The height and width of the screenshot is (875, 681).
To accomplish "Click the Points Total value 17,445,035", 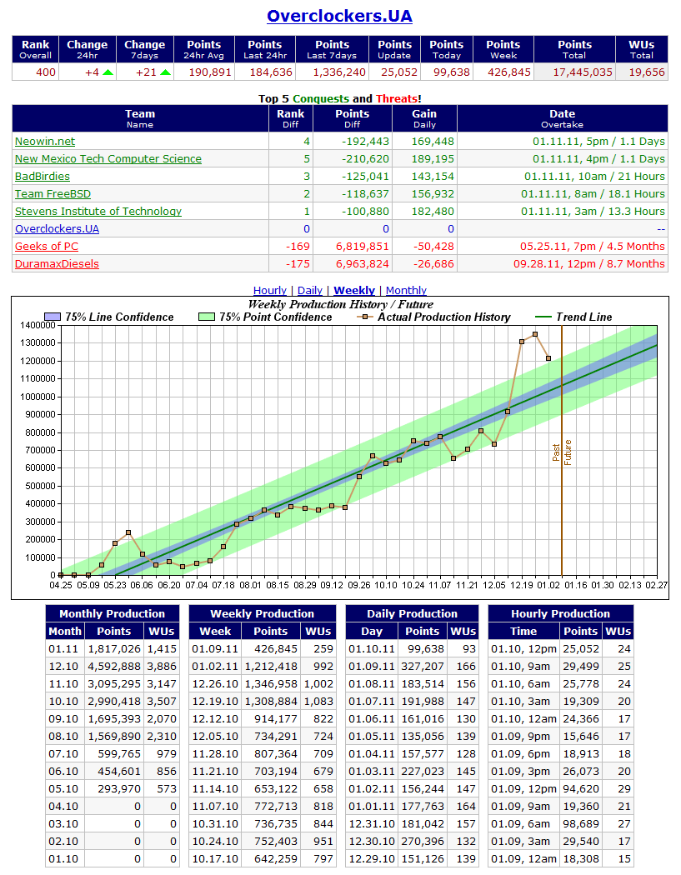I will (583, 72).
